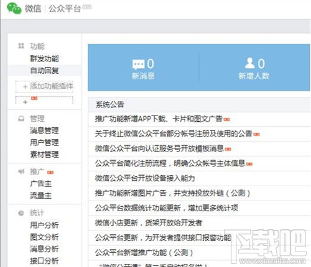This screenshot has height=267, width=311.
Task: Click the 统计 section heading
Action: [37, 213]
